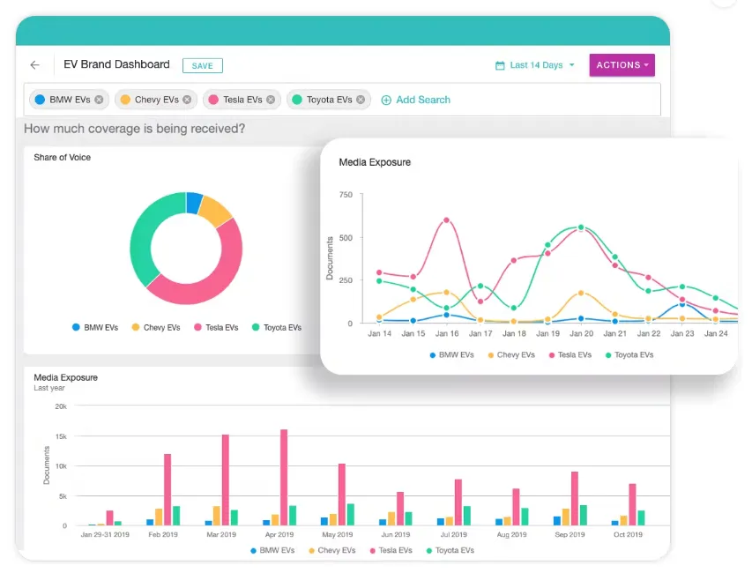Toggle Chevy EVs in Share of Voice legend

click(156, 328)
